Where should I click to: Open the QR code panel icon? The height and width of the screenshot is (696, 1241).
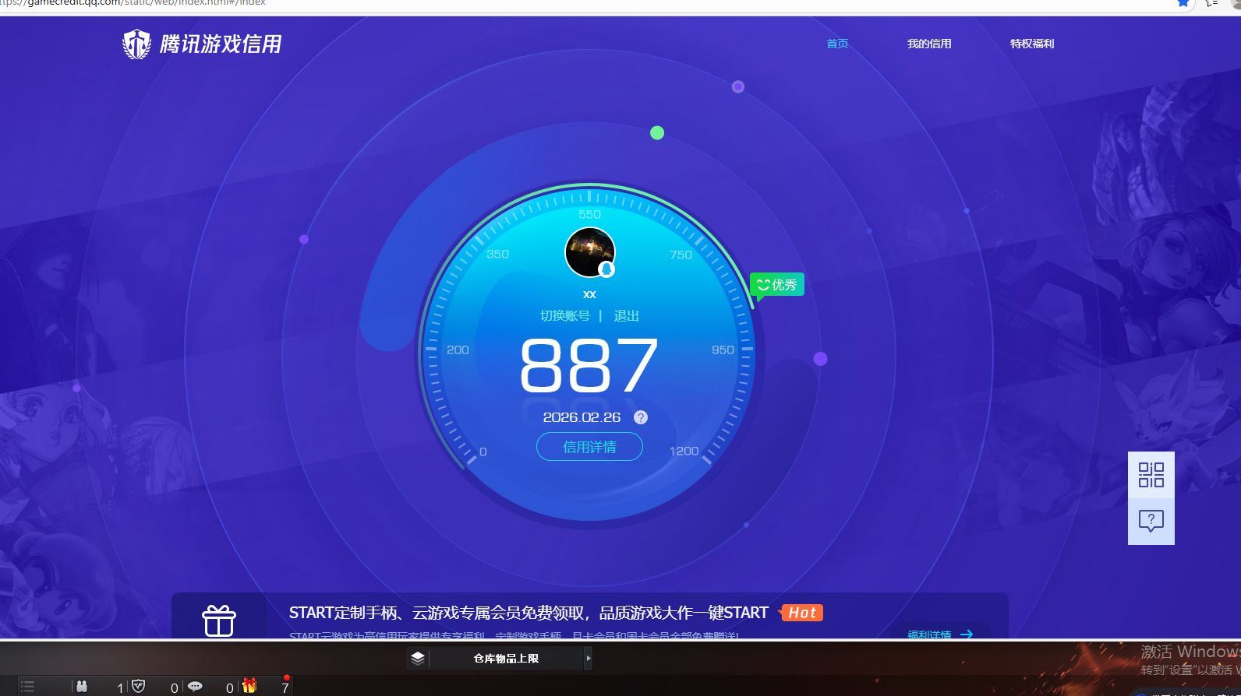click(1151, 475)
